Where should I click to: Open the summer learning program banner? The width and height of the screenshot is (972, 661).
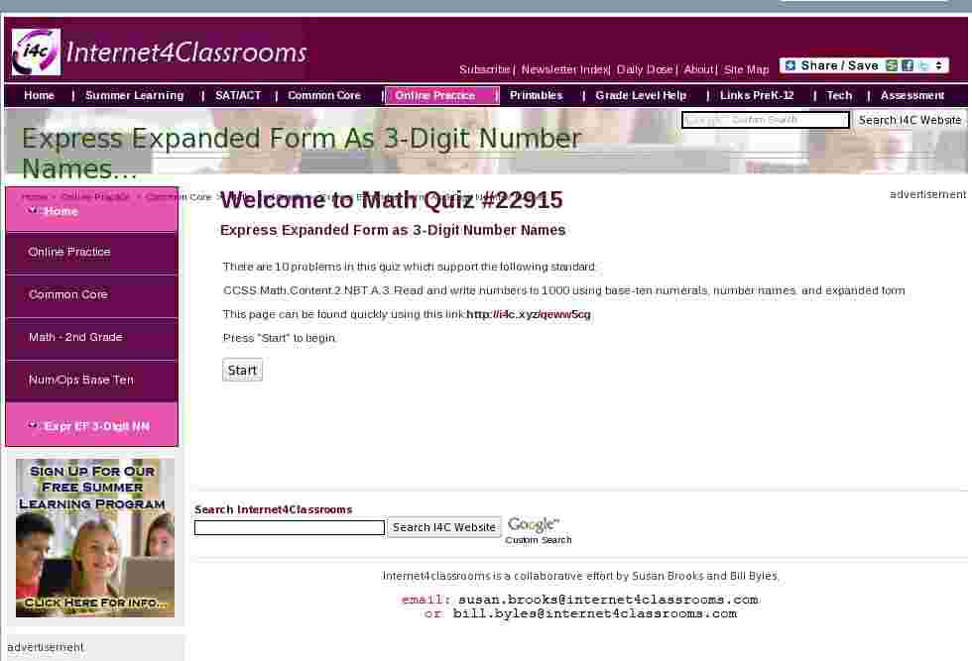click(95, 538)
